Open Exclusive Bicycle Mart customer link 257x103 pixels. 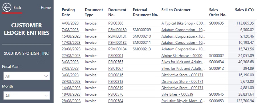coord(183,101)
